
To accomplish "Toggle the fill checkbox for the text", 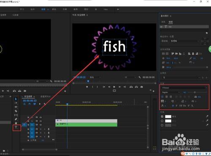I will coord(162,117).
